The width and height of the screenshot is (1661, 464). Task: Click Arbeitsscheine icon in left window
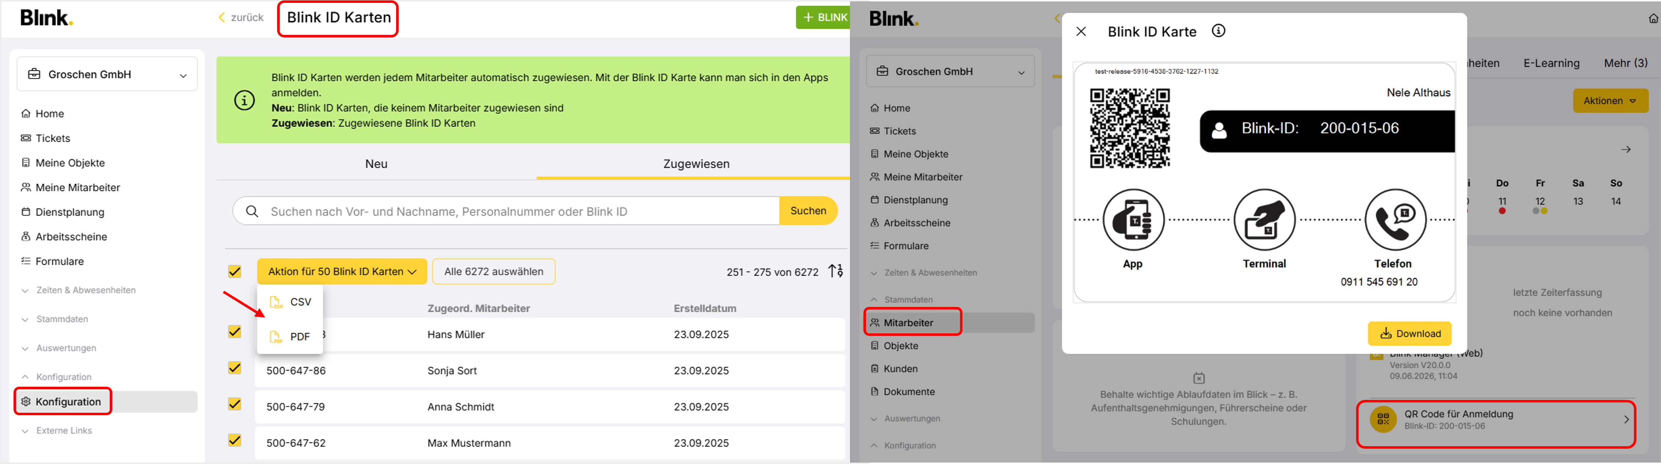tap(26, 236)
